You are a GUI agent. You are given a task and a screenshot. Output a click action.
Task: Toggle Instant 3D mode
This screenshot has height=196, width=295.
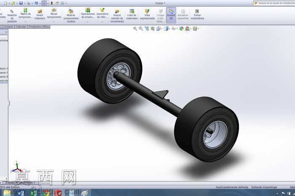coord(171,14)
